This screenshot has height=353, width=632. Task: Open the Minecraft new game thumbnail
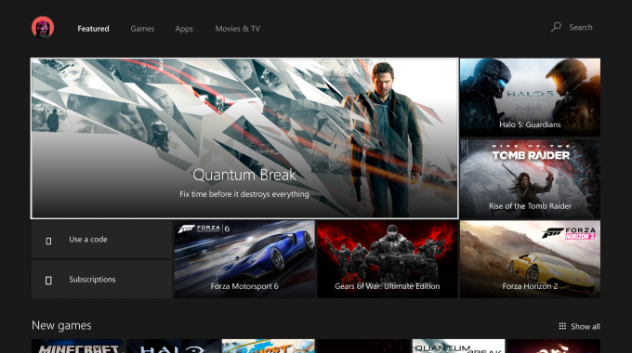pos(78,346)
